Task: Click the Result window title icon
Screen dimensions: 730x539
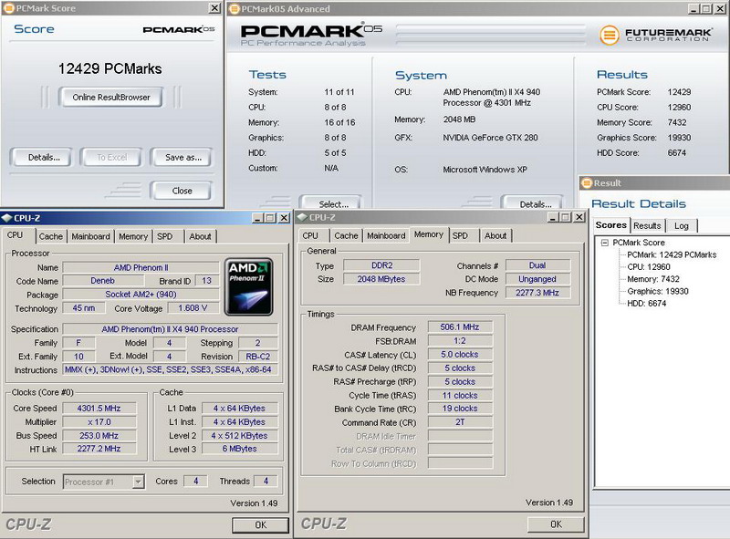Action: 586,183
